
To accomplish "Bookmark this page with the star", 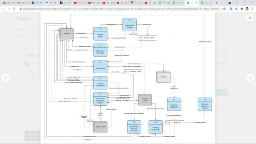I will pos(224,9).
